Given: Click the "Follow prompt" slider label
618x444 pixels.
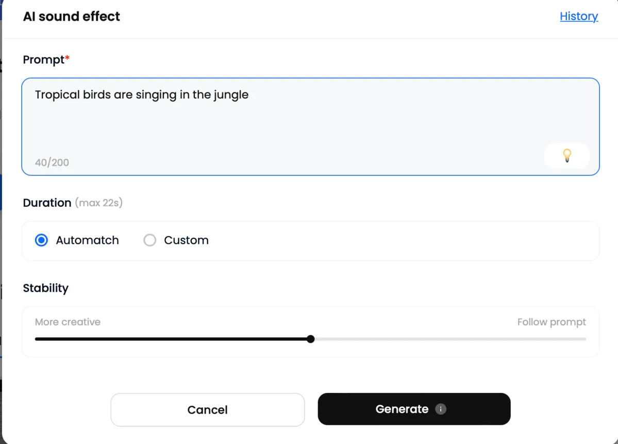Looking at the screenshot, I should tap(552, 322).
